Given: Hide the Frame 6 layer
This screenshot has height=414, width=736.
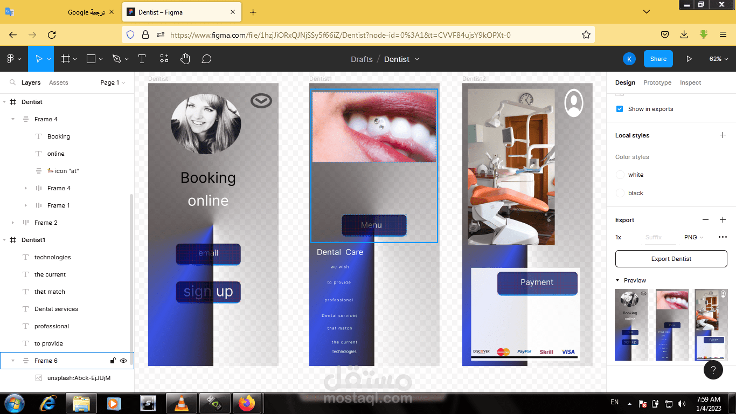Looking at the screenshot, I should coord(123,361).
